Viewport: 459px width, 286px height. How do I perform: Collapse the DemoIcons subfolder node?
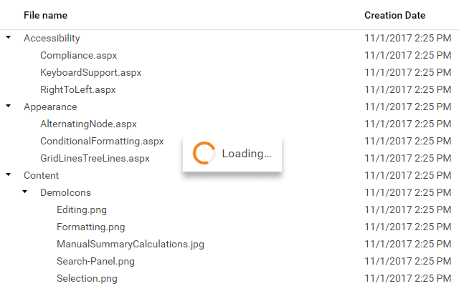(25, 192)
